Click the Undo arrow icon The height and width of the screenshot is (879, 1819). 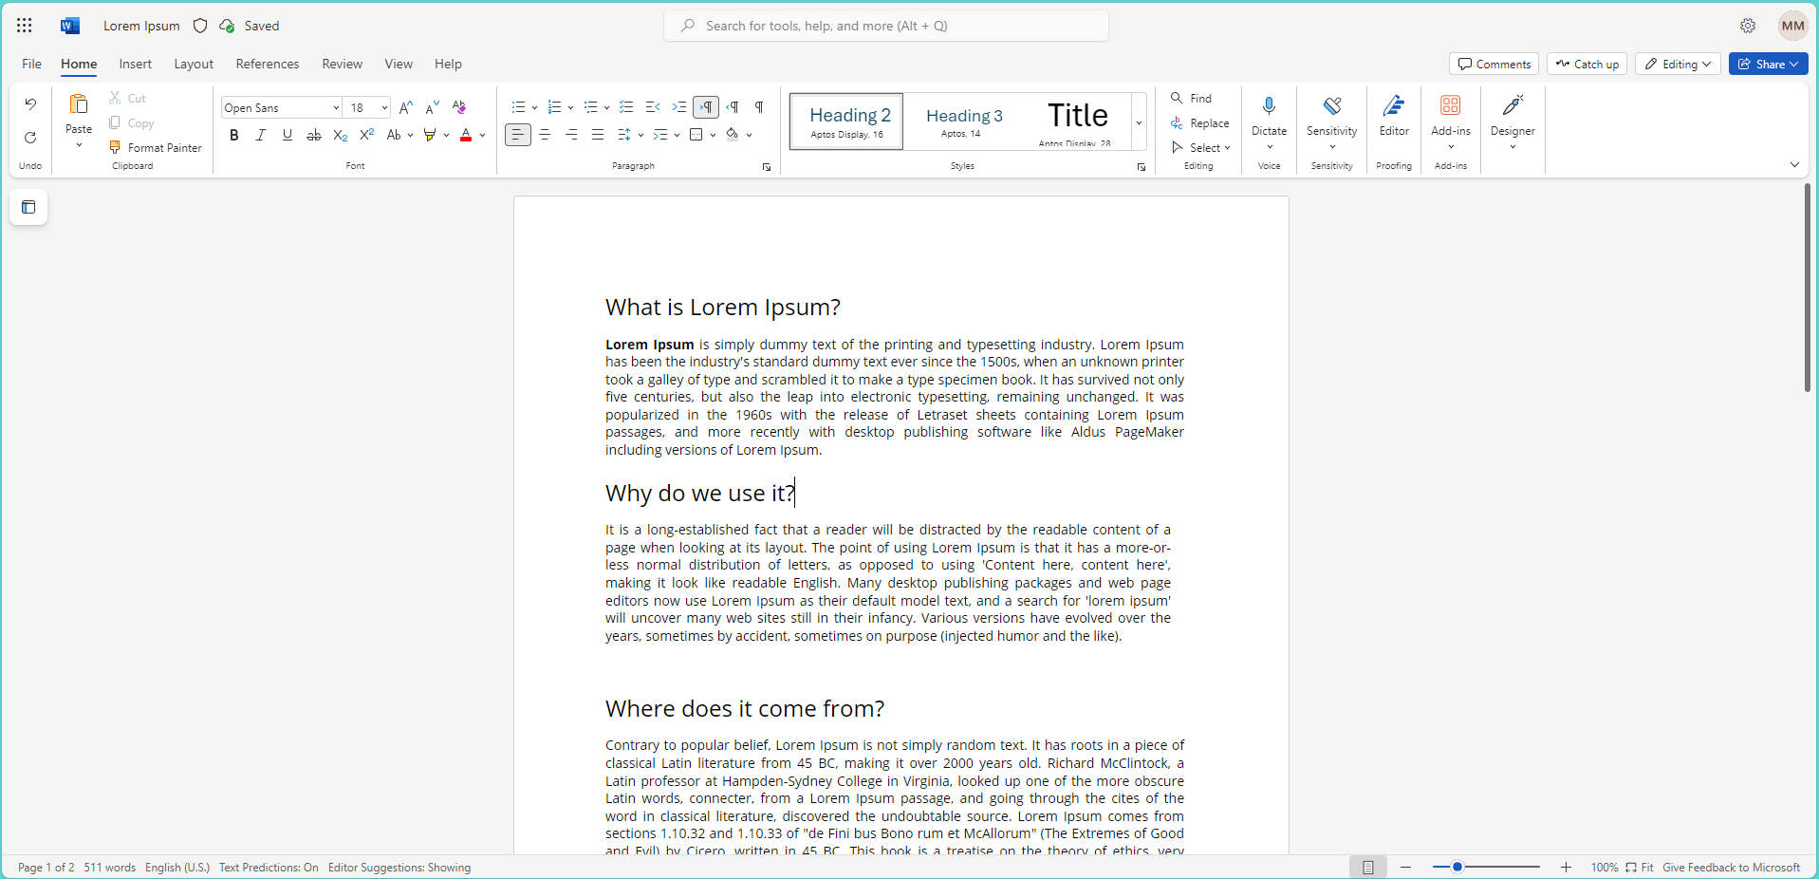[30, 104]
